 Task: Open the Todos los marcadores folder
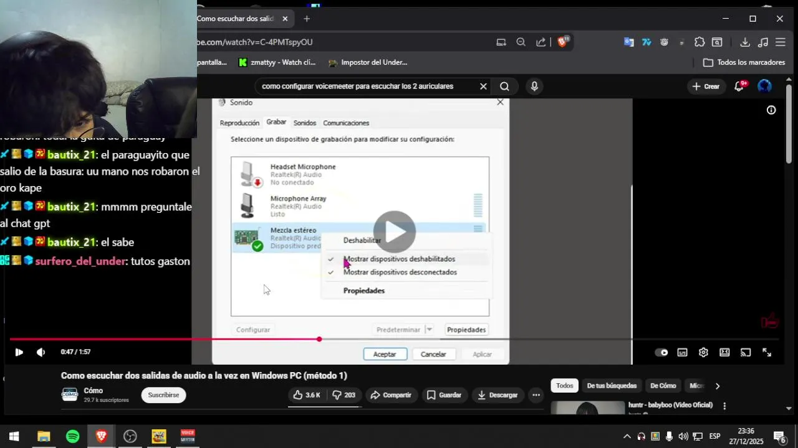click(x=744, y=62)
